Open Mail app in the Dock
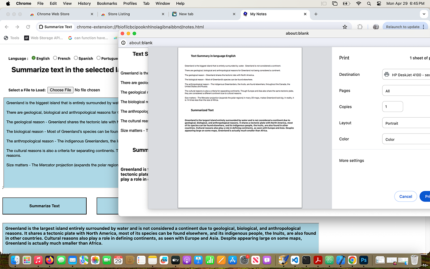The height and width of the screenshot is (269, 430). coord(72,260)
